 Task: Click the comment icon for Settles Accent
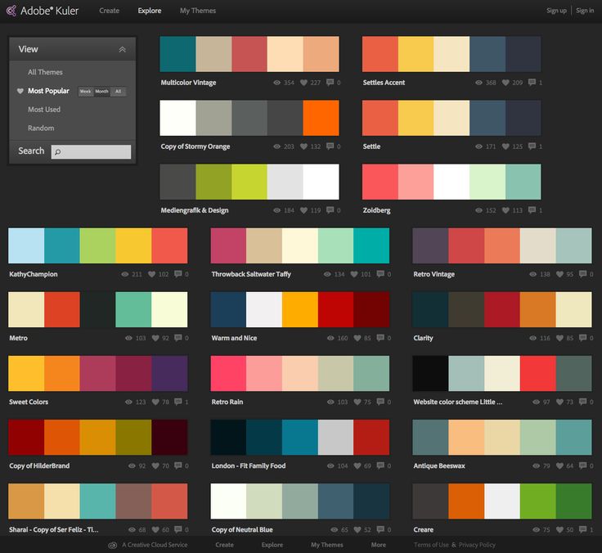click(532, 82)
